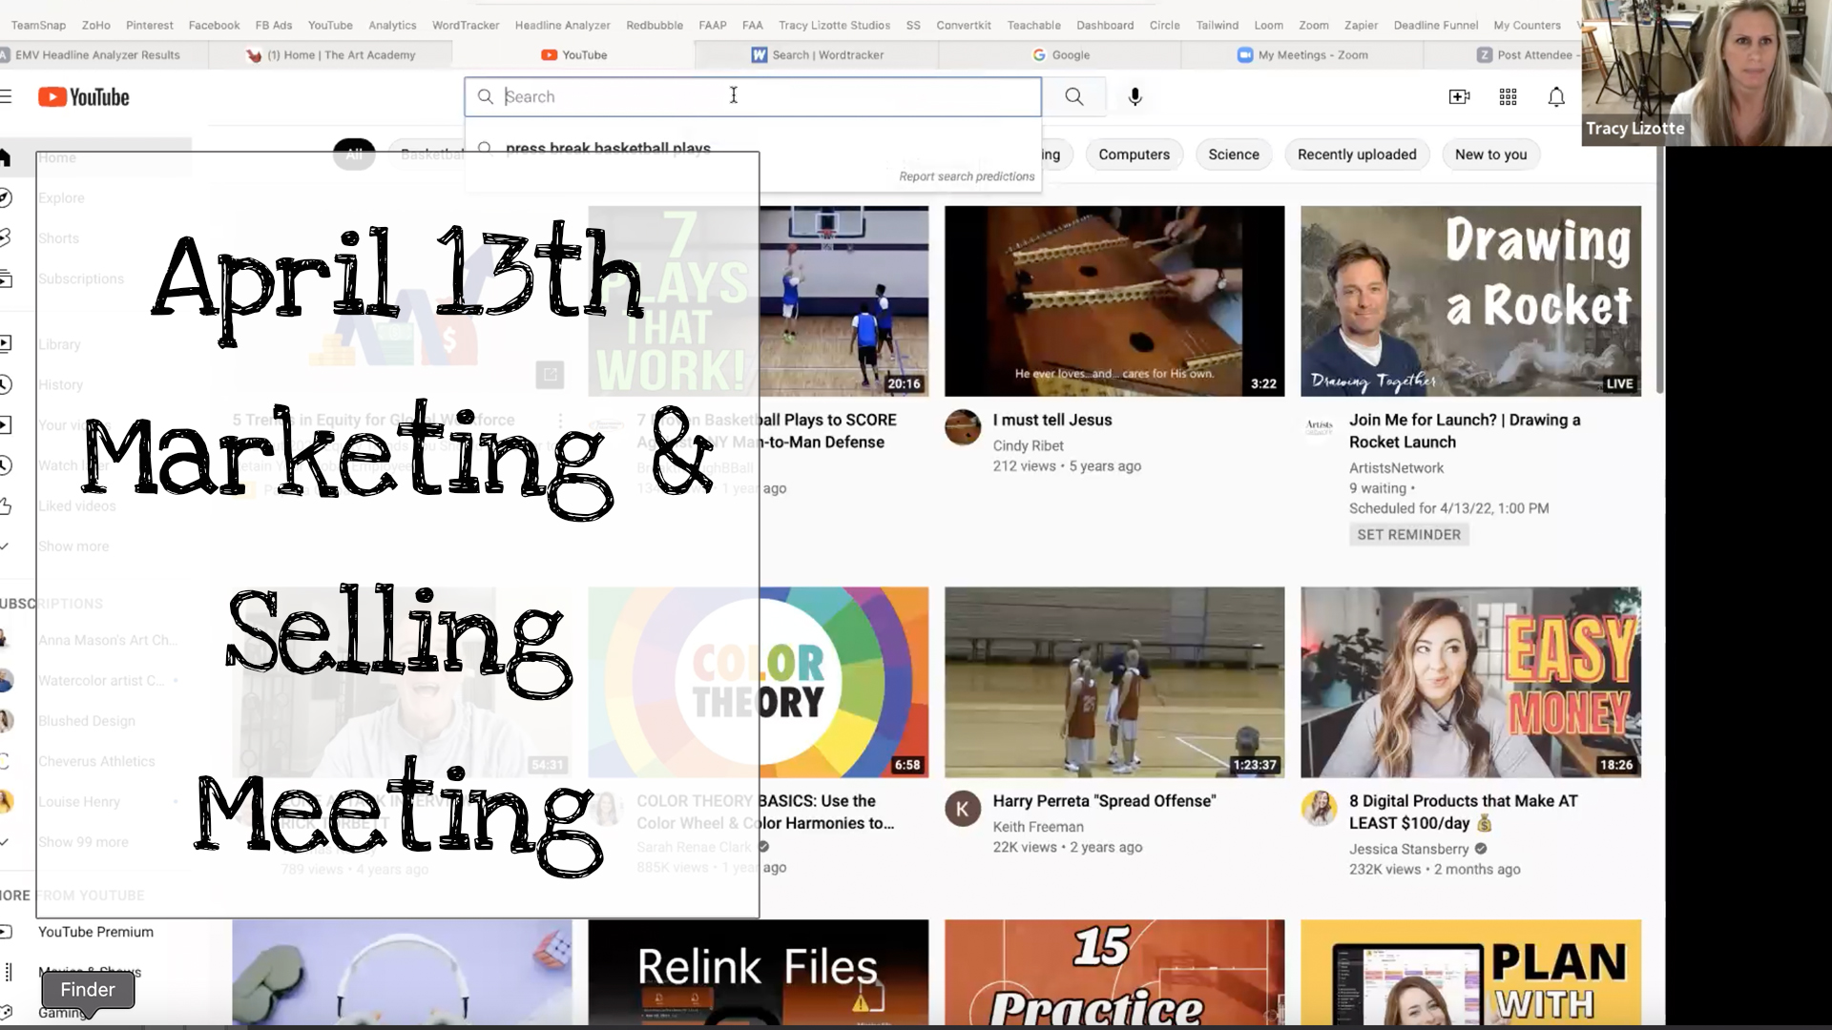Click the Cindy Ribet channel avatar
1832x1030 pixels.
click(962, 427)
